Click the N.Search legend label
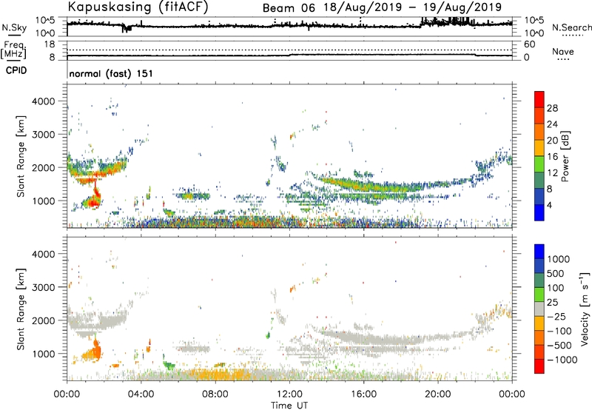This screenshot has width=592, height=410. coord(572,27)
